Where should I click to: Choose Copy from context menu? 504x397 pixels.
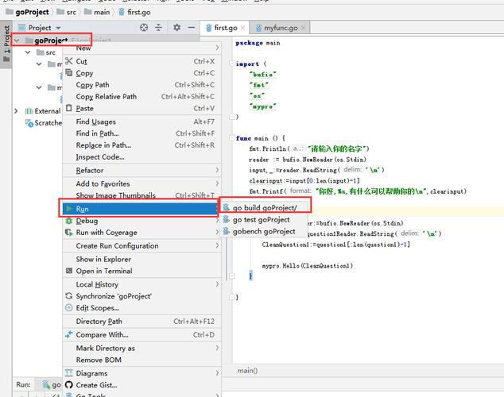142,73
